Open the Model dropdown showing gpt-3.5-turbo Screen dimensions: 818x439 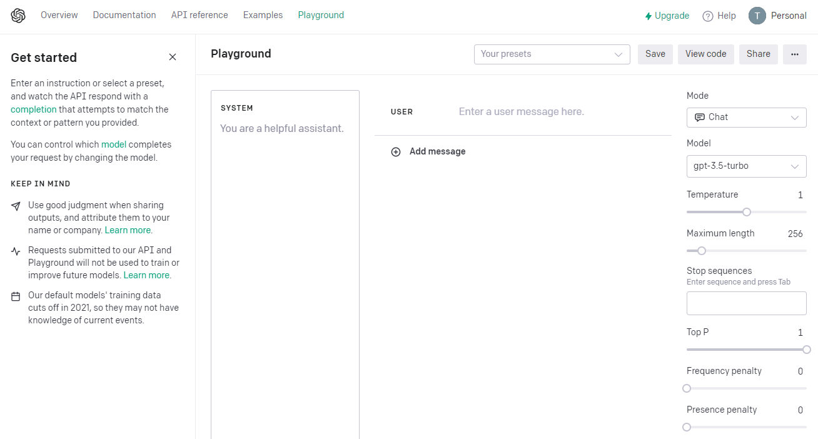click(x=746, y=166)
